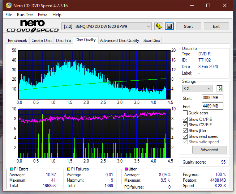This screenshot has width=236, height=194.
Task: Click the End MB input field
Action: (212, 106)
